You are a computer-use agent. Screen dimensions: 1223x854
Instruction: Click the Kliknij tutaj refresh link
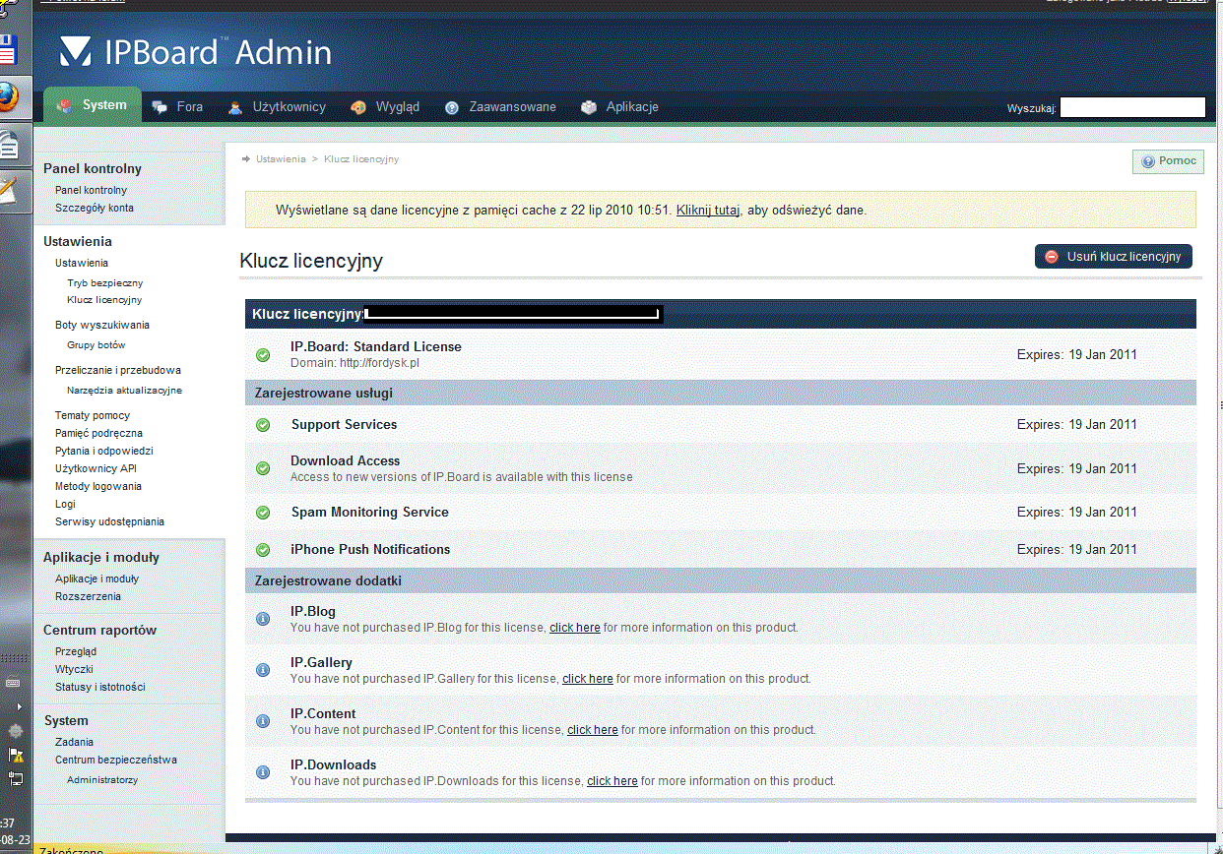(x=707, y=211)
